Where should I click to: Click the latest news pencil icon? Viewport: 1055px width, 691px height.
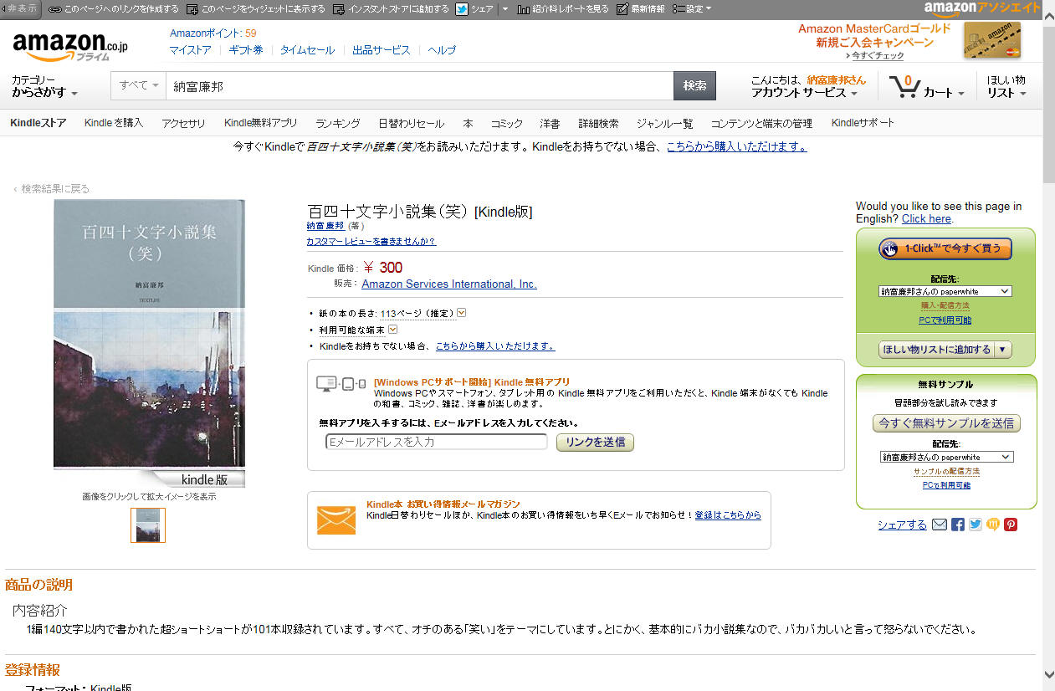(x=622, y=9)
